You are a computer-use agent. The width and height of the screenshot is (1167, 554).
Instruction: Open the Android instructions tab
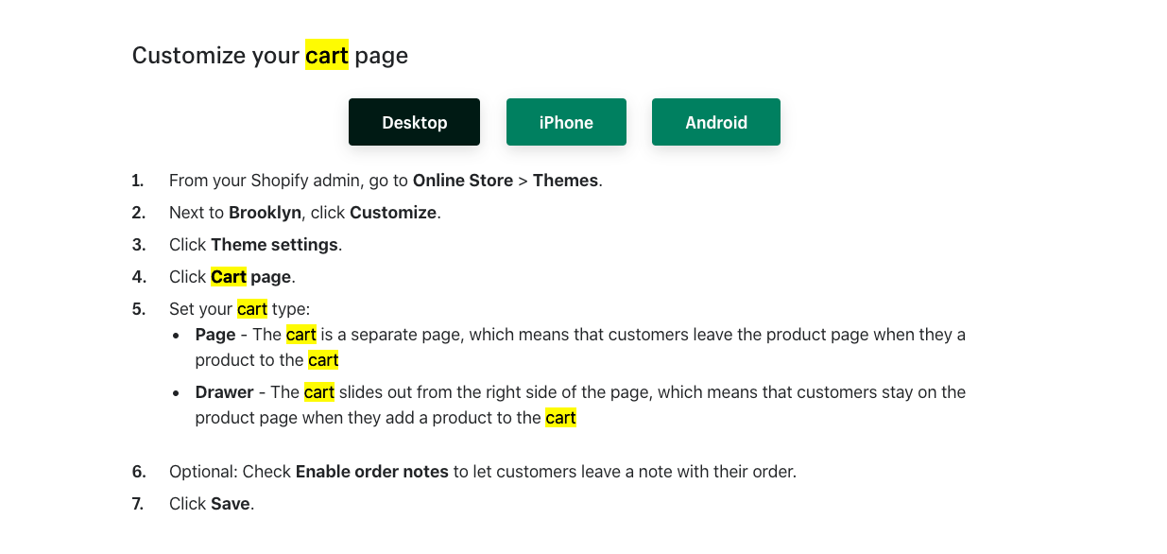point(715,122)
